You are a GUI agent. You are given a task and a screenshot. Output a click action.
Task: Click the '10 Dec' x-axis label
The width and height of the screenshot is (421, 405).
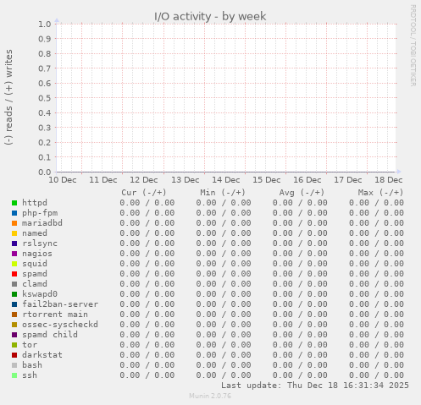(63, 180)
